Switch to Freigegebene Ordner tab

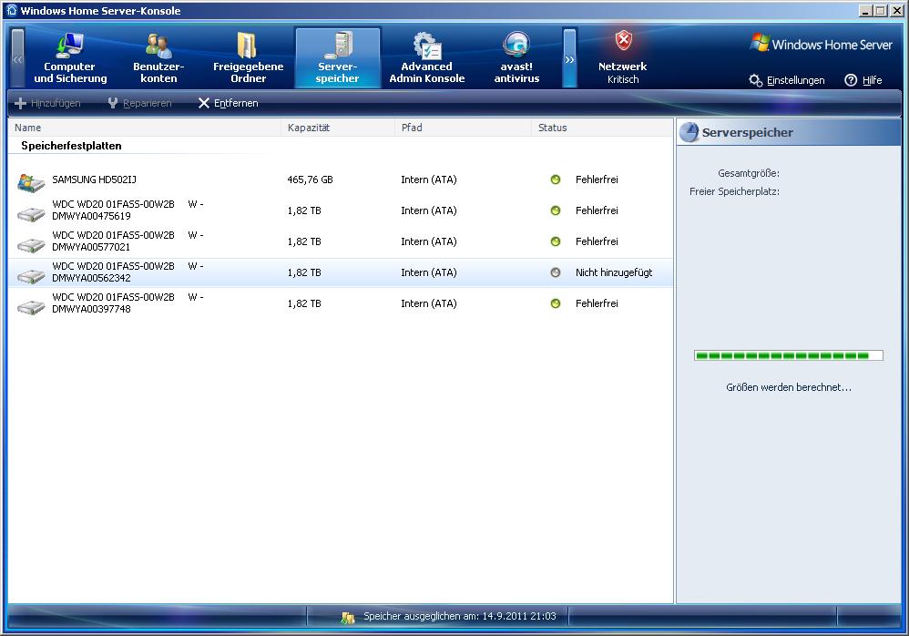tap(248, 58)
